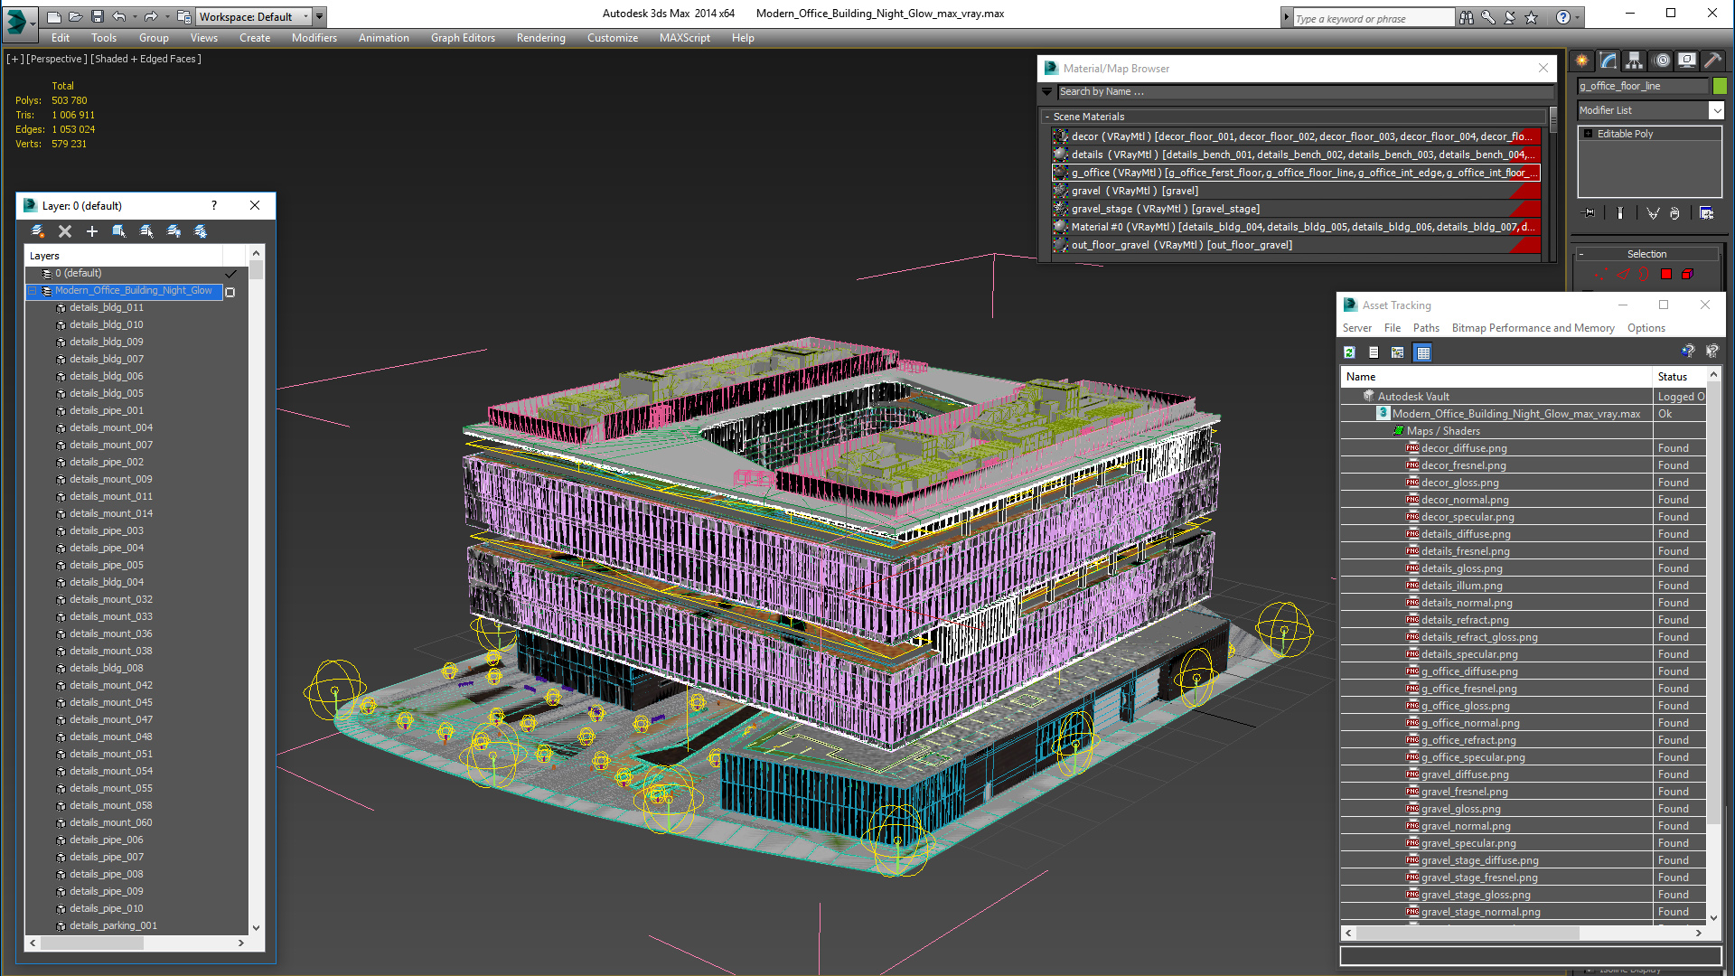Click the Save File floppy icon
The width and height of the screenshot is (1735, 976).
(98, 16)
